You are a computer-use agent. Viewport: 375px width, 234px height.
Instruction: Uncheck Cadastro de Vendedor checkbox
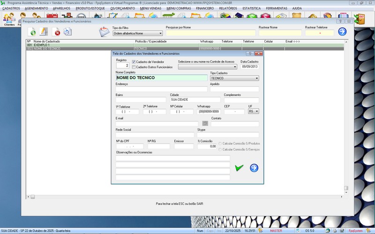point(134,62)
